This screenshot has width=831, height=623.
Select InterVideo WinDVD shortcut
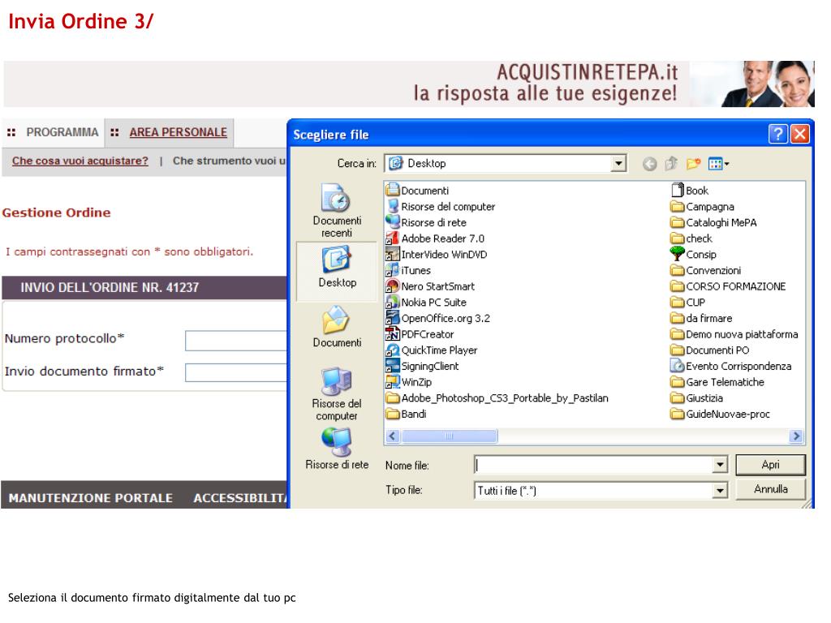pos(437,254)
